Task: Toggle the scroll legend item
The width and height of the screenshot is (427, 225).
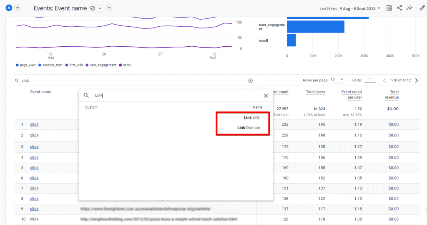Action: (x=125, y=65)
